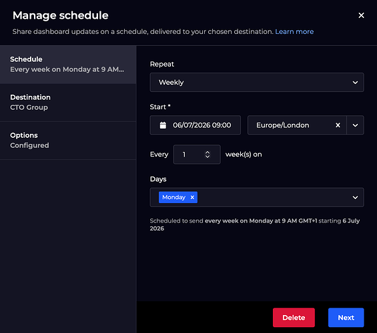Viewport: 377px width, 333px height.
Task: Expand the Days dropdown chevron
Action: [x=355, y=197]
